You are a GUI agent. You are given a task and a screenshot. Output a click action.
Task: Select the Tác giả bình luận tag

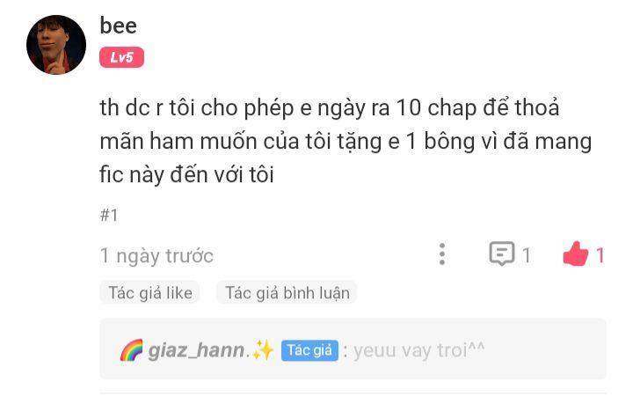[287, 293]
